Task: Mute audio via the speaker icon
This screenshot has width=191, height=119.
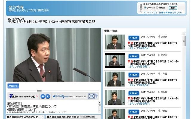Action: pyautogui.click(x=55, y=96)
